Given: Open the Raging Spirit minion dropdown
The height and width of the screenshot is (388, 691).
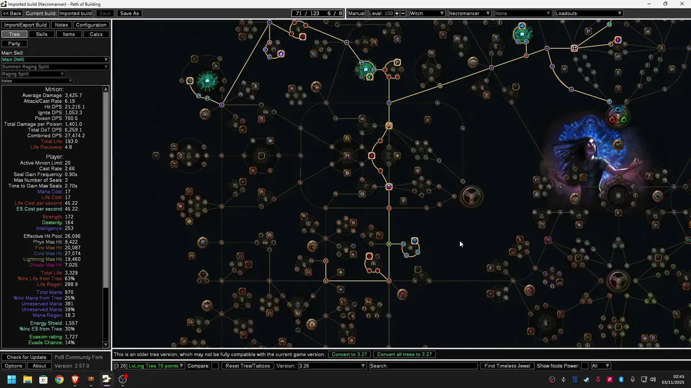Looking at the screenshot, I should [x=33, y=74].
